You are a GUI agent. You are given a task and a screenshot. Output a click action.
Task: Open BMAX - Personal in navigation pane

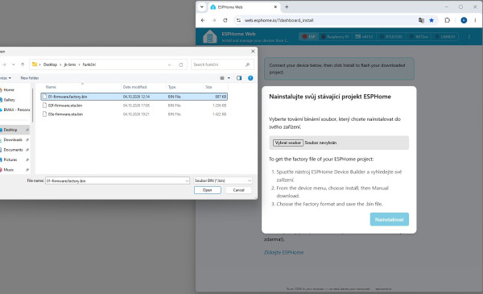17,110
